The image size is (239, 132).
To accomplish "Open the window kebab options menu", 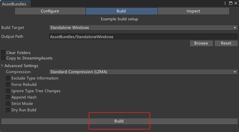I will pos(225,3).
